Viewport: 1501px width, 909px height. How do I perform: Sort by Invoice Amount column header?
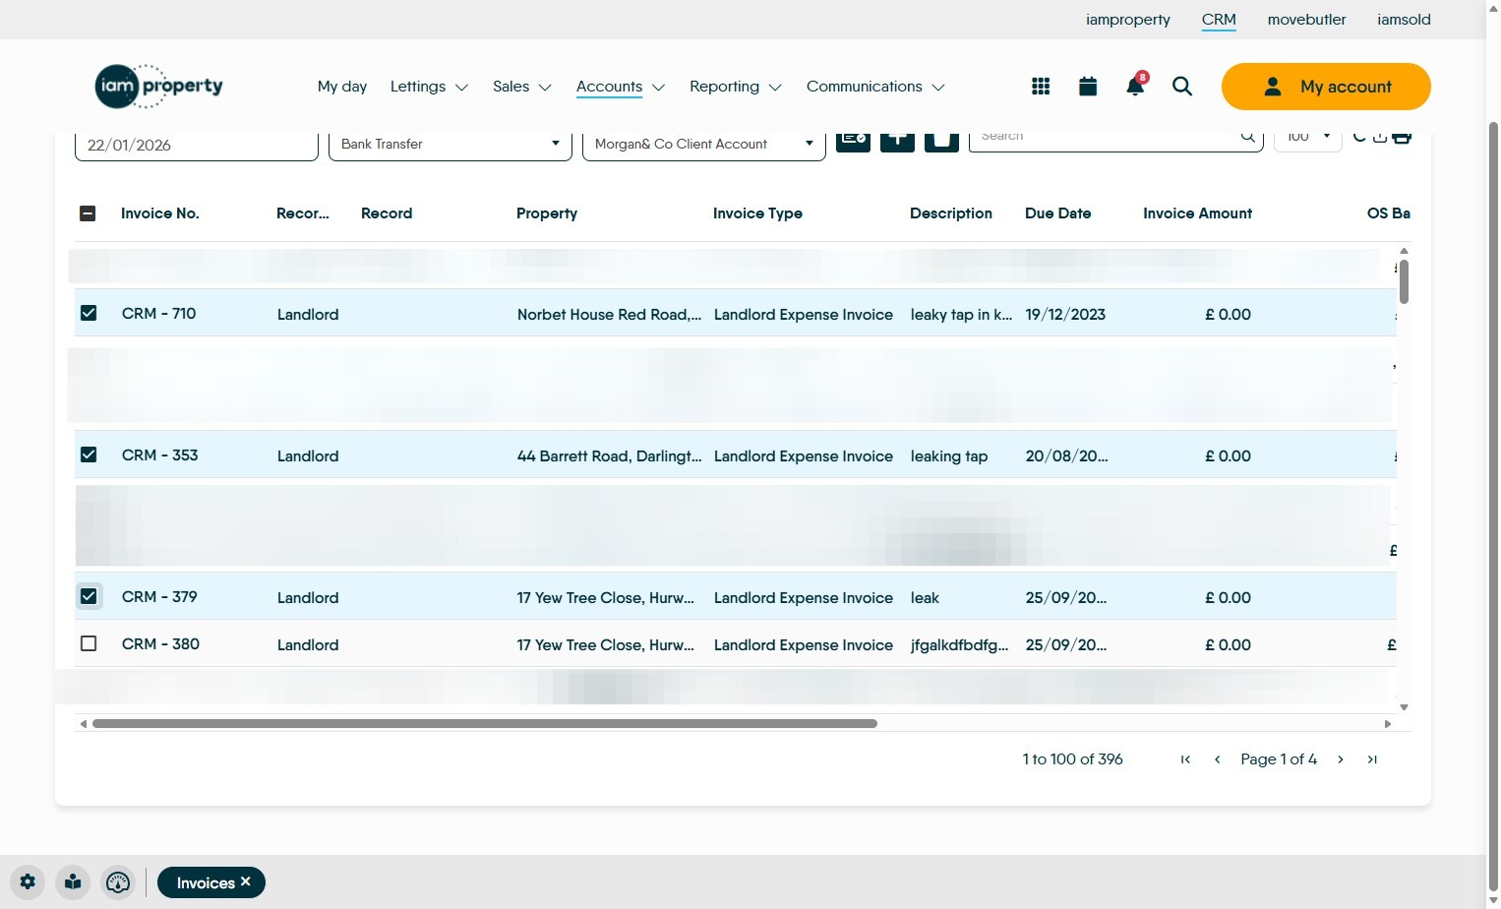1197,213
